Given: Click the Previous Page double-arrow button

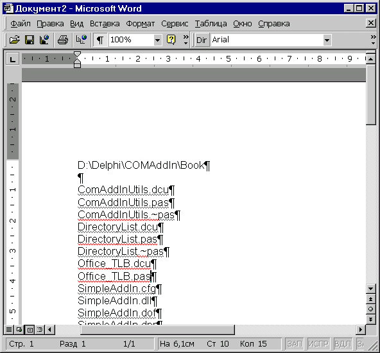Looking at the screenshot, I should pos(371,299).
